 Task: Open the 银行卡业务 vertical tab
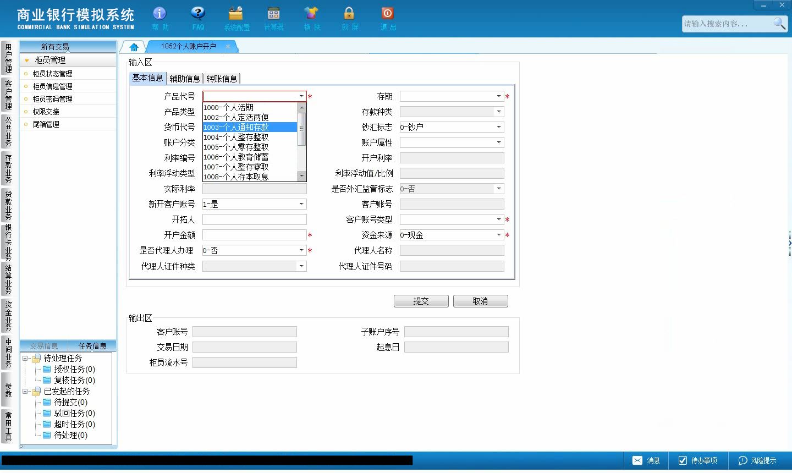pyautogui.click(x=8, y=241)
